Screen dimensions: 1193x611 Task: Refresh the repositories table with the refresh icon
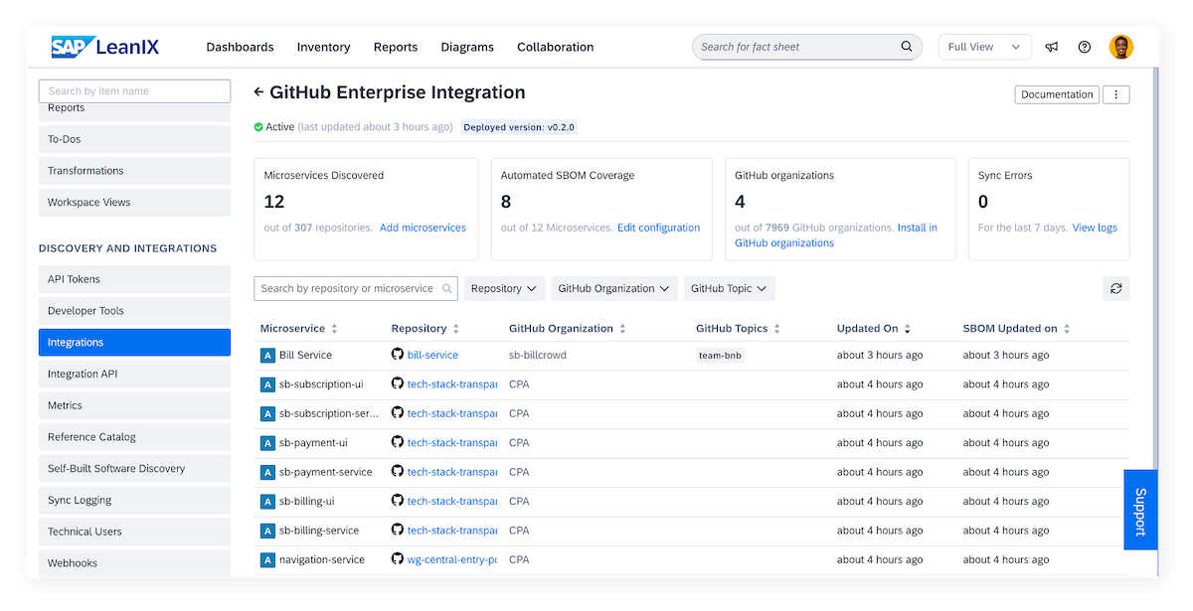[x=1115, y=288]
